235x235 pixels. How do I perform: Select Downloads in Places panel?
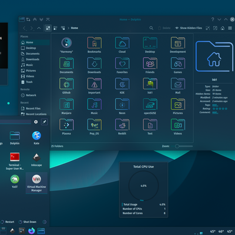(35, 59)
